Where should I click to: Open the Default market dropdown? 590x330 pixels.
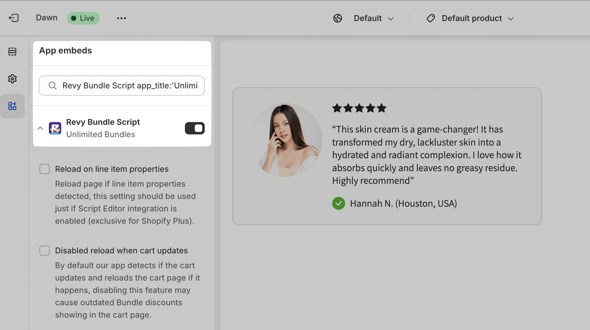coord(374,18)
